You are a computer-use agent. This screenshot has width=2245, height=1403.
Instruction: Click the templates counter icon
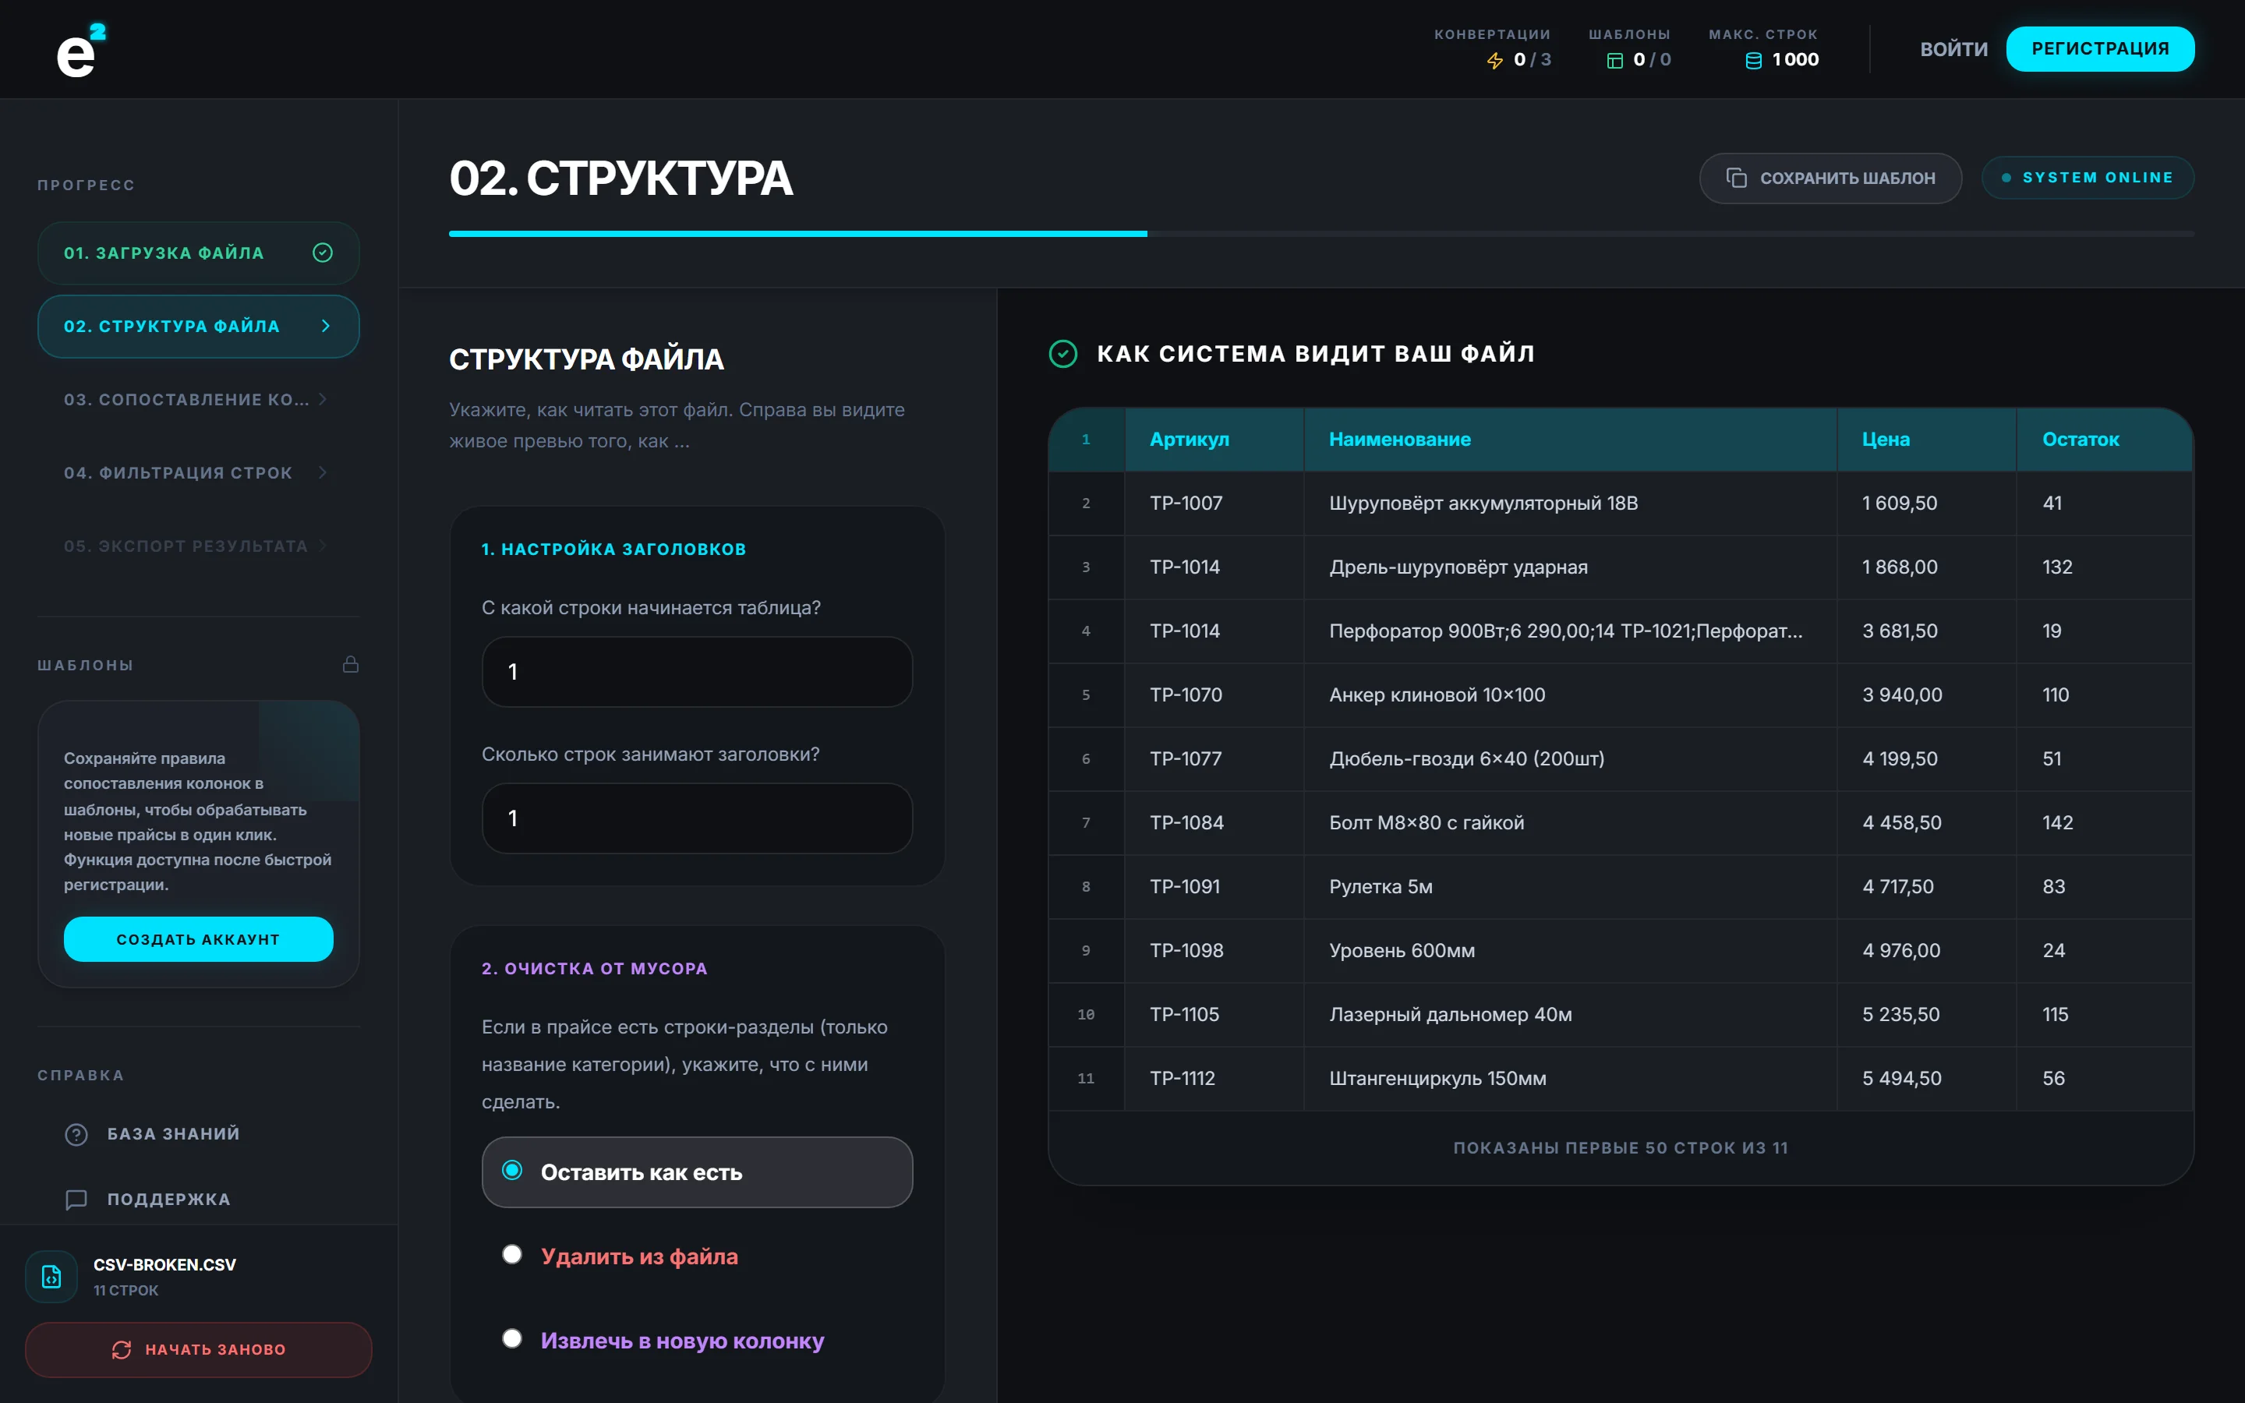point(1614,60)
